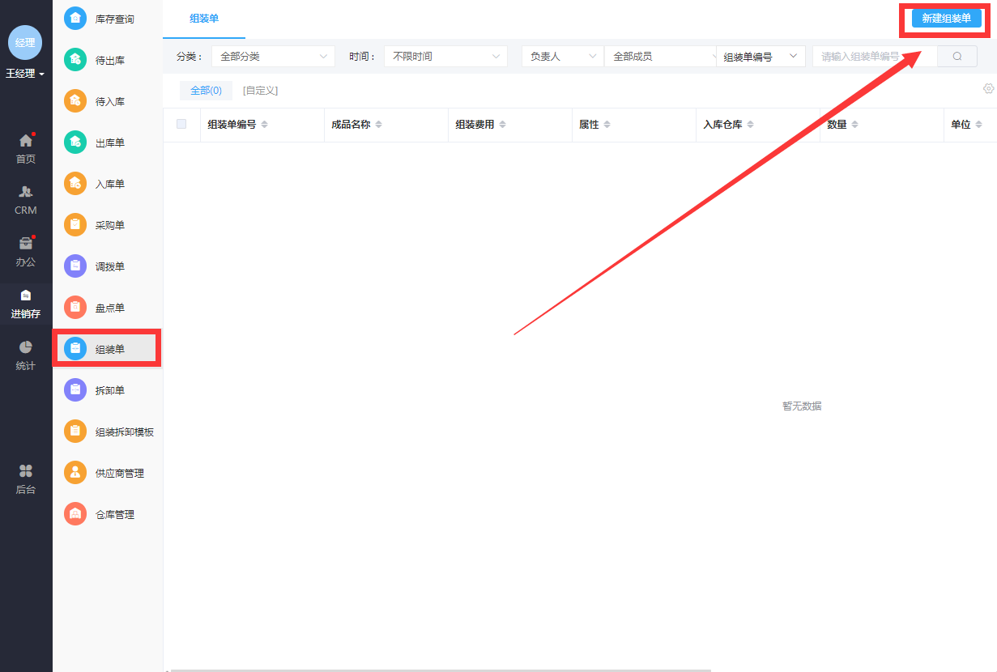The image size is (997, 672).
Task: Click the 出库单 sidebar icon
Action: pyautogui.click(x=75, y=142)
